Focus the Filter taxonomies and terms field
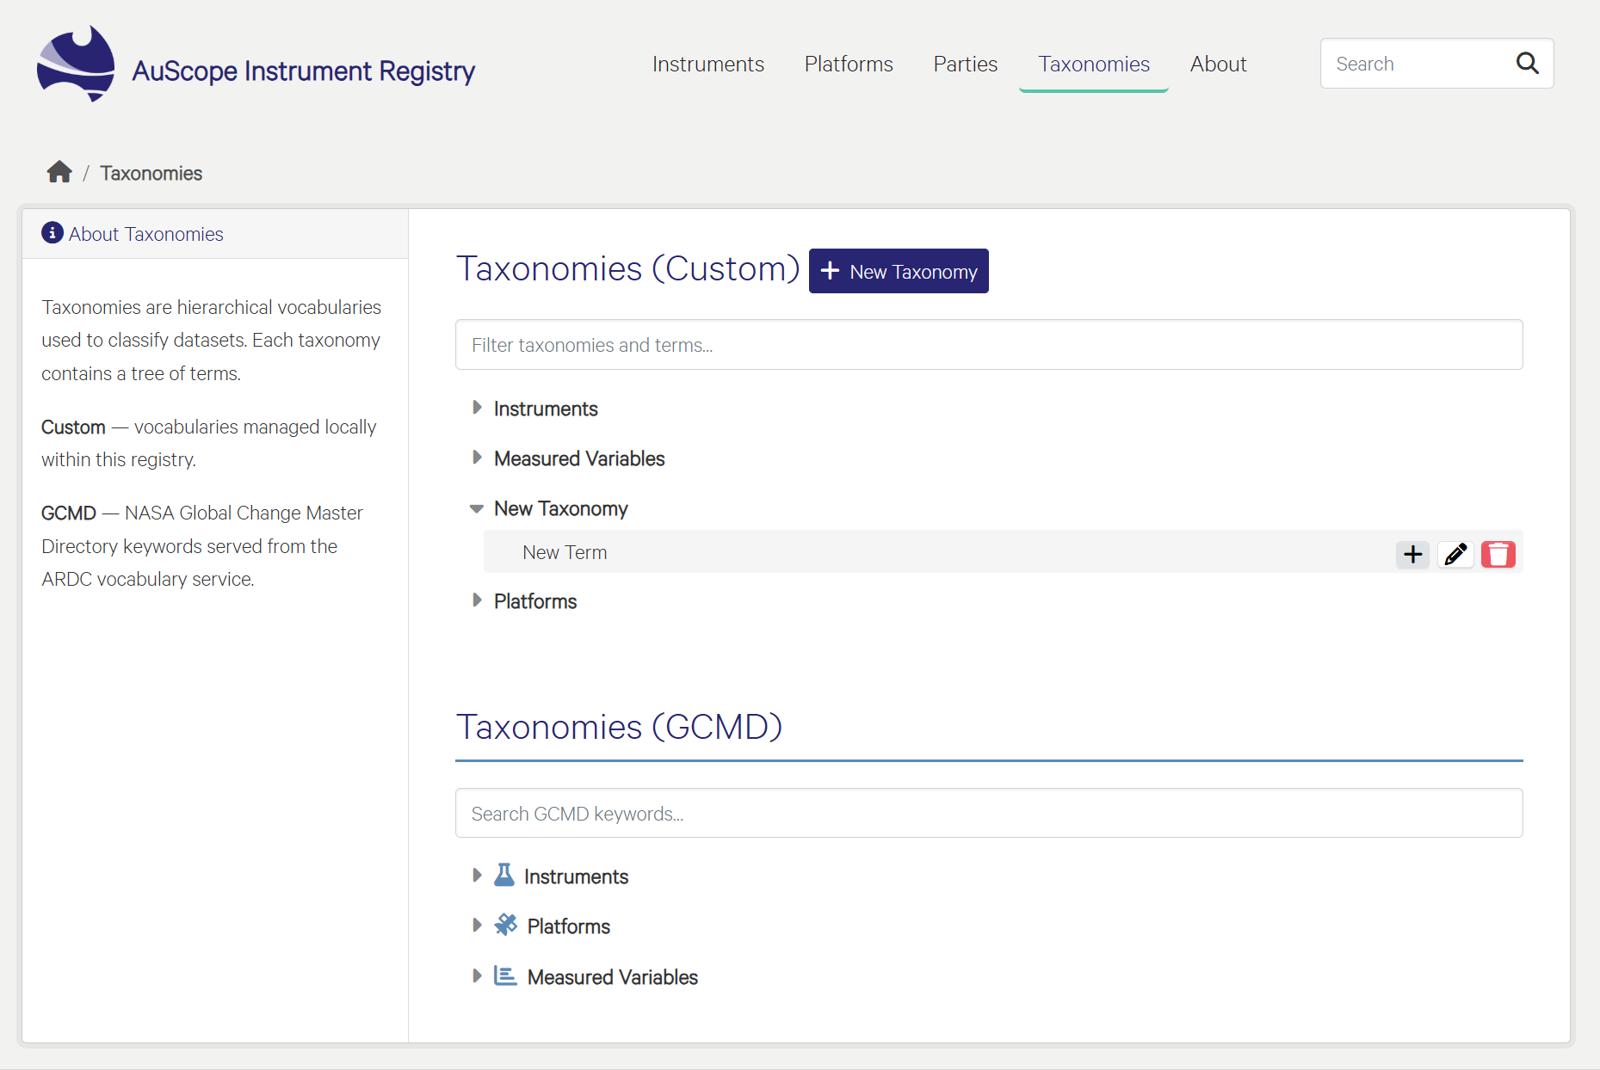This screenshot has height=1070, width=1600. (989, 345)
